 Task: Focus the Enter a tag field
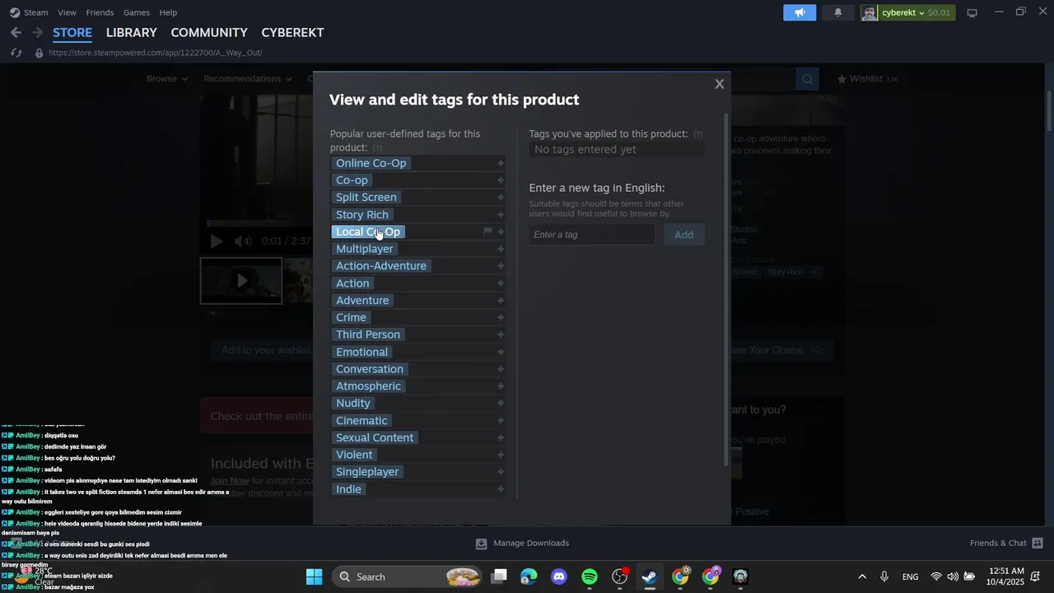[x=592, y=235]
